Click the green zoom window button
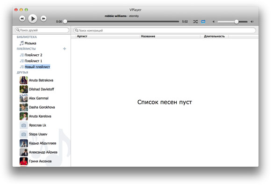This screenshot has height=185, width=271. [26, 10]
